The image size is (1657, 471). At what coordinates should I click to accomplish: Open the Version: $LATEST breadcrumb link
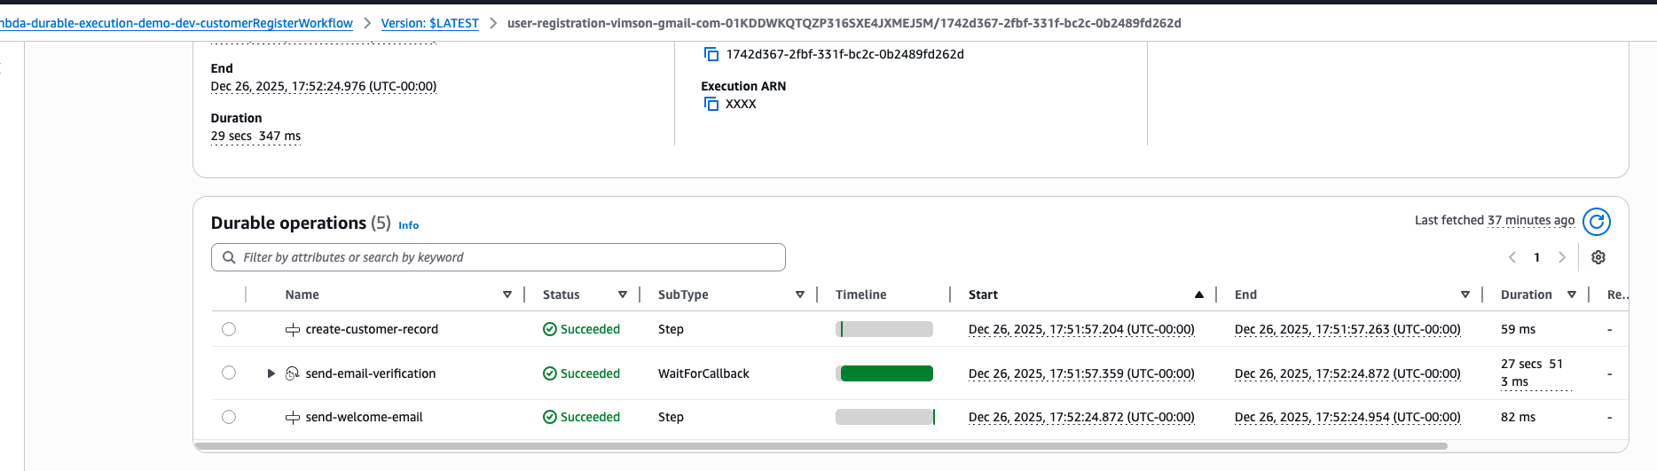tap(429, 23)
